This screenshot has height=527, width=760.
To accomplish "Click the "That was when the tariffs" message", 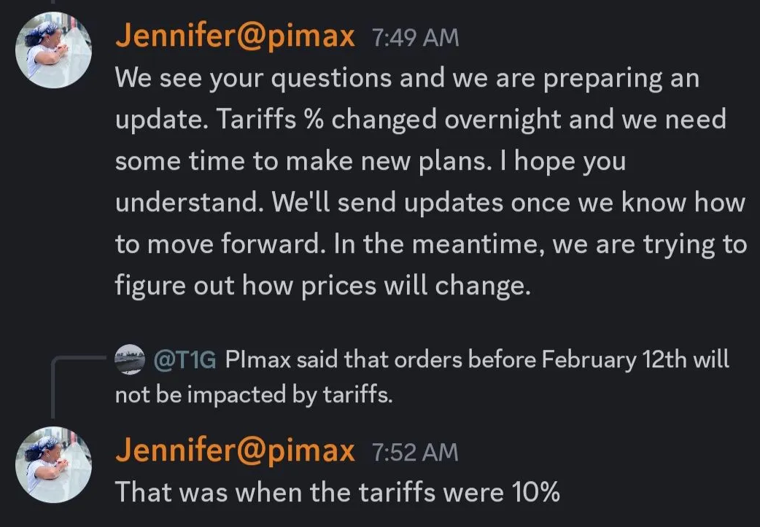I will pyautogui.click(x=337, y=492).
